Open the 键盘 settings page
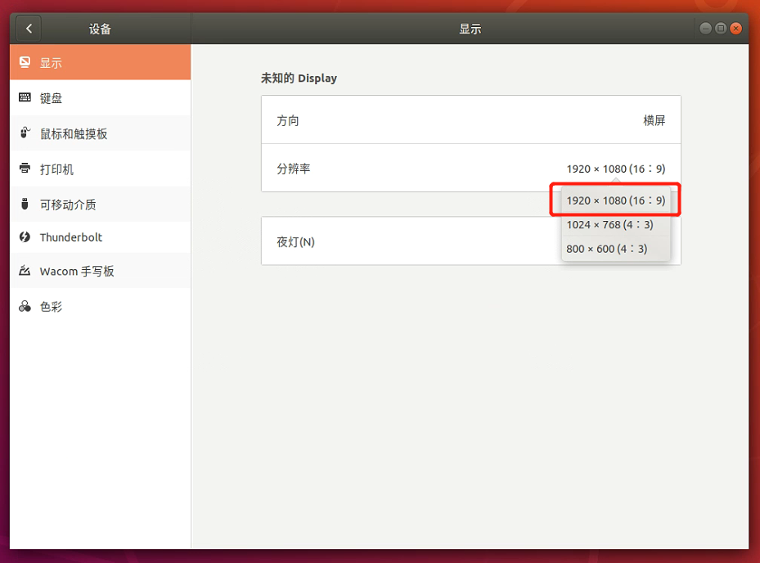760x563 pixels. (101, 98)
